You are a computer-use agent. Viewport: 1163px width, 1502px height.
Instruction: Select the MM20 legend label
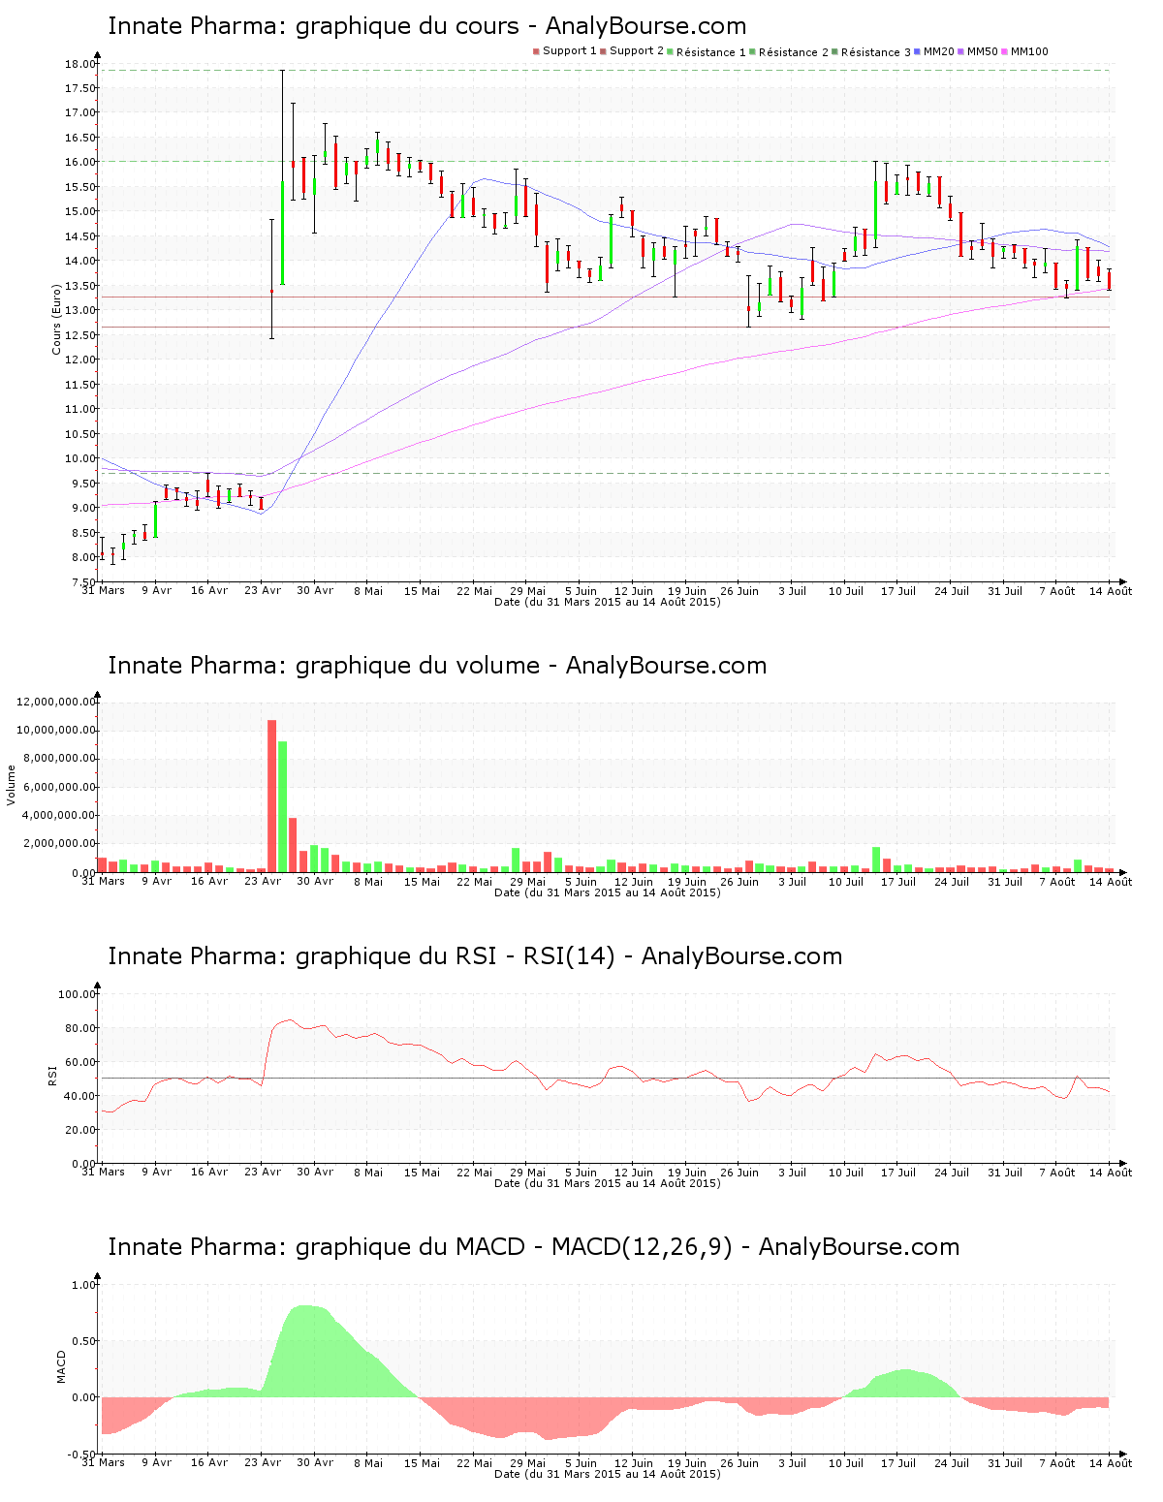939,51
